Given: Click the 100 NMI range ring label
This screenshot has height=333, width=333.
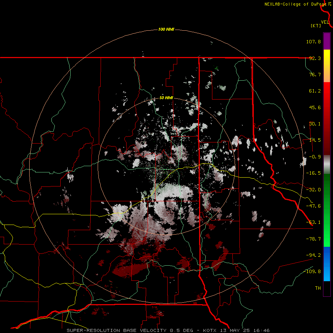Looking at the screenshot, I should pos(166,29).
